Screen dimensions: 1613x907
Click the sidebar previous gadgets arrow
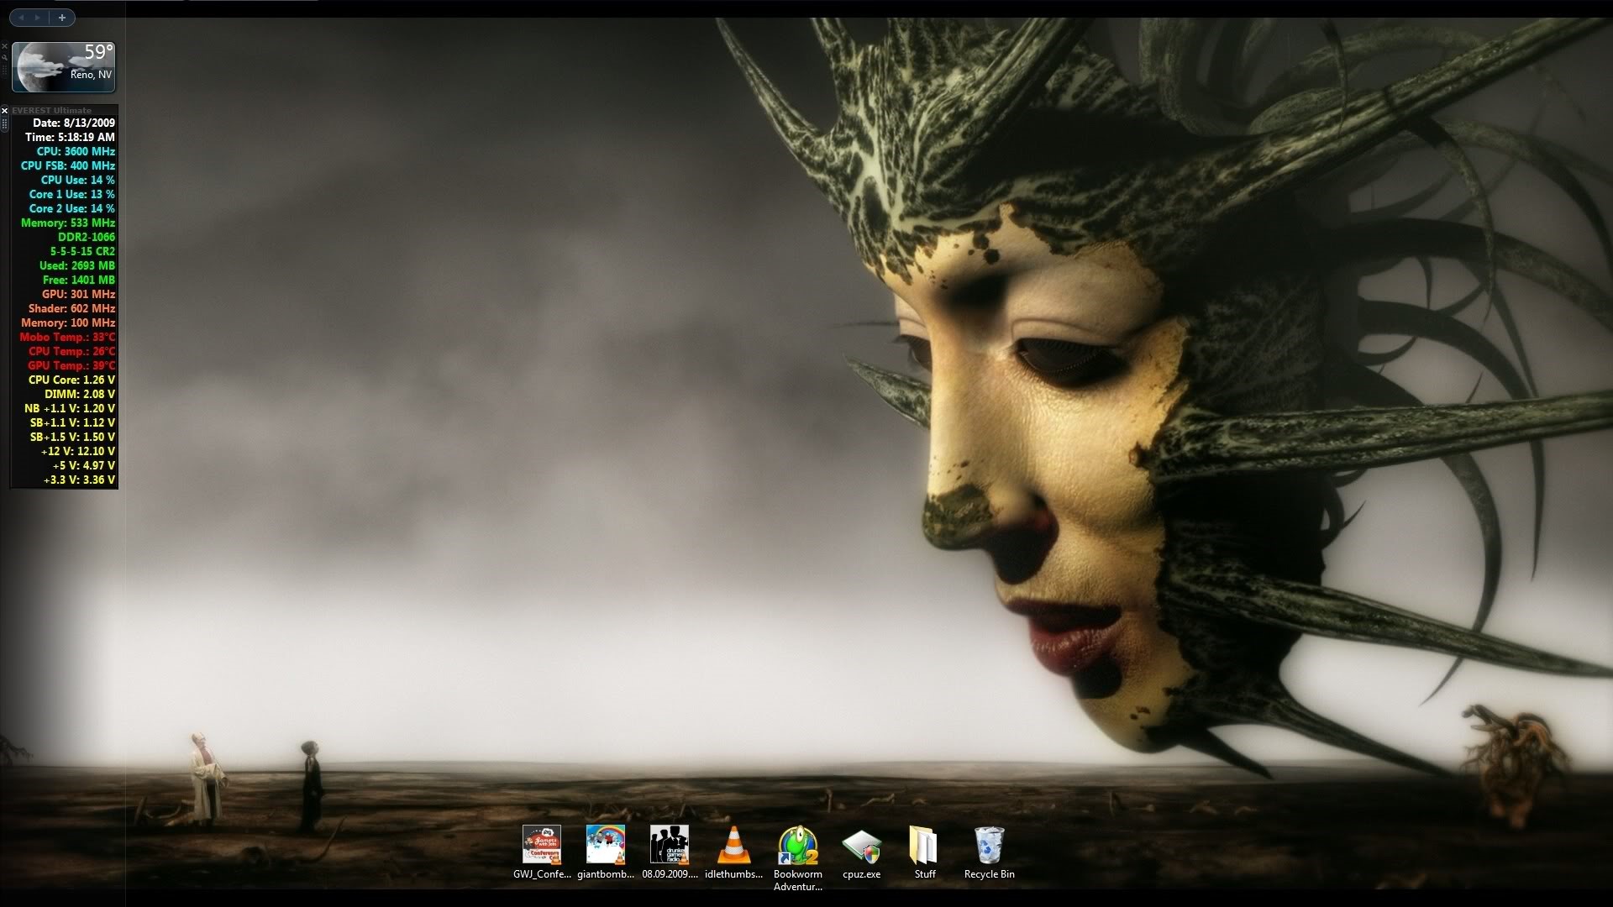coord(22,18)
